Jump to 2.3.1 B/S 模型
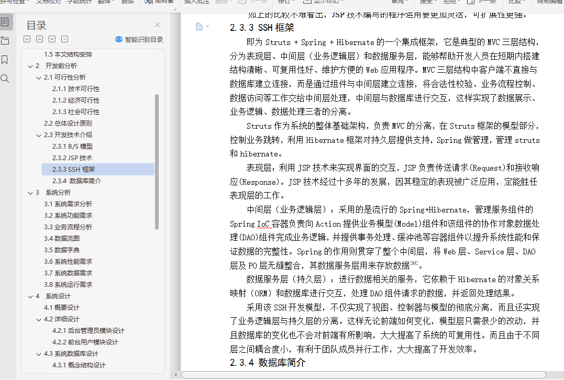 click(72, 147)
